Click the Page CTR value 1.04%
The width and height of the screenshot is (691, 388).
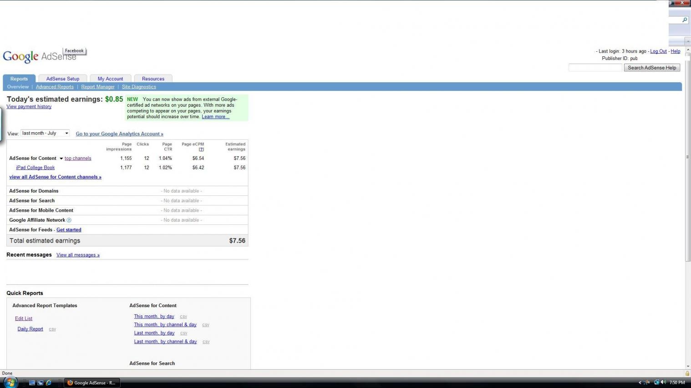click(x=165, y=159)
